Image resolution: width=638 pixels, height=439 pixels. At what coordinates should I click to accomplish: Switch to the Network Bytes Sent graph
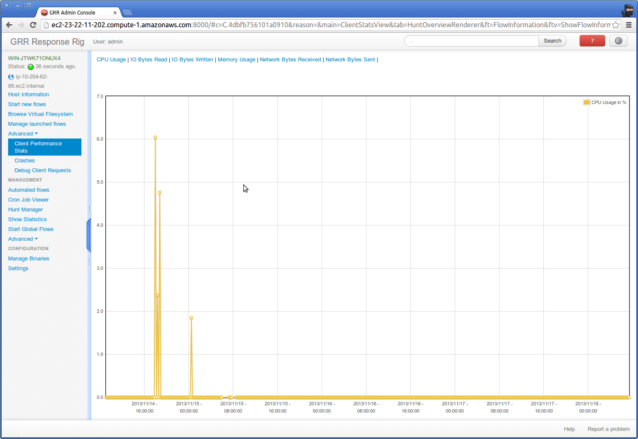[x=350, y=60]
